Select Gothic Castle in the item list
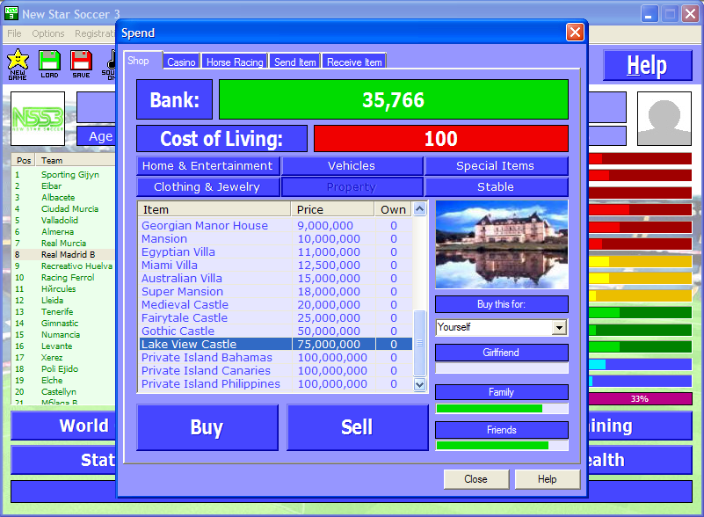Viewport: 704px width, 517px height. [x=178, y=331]
